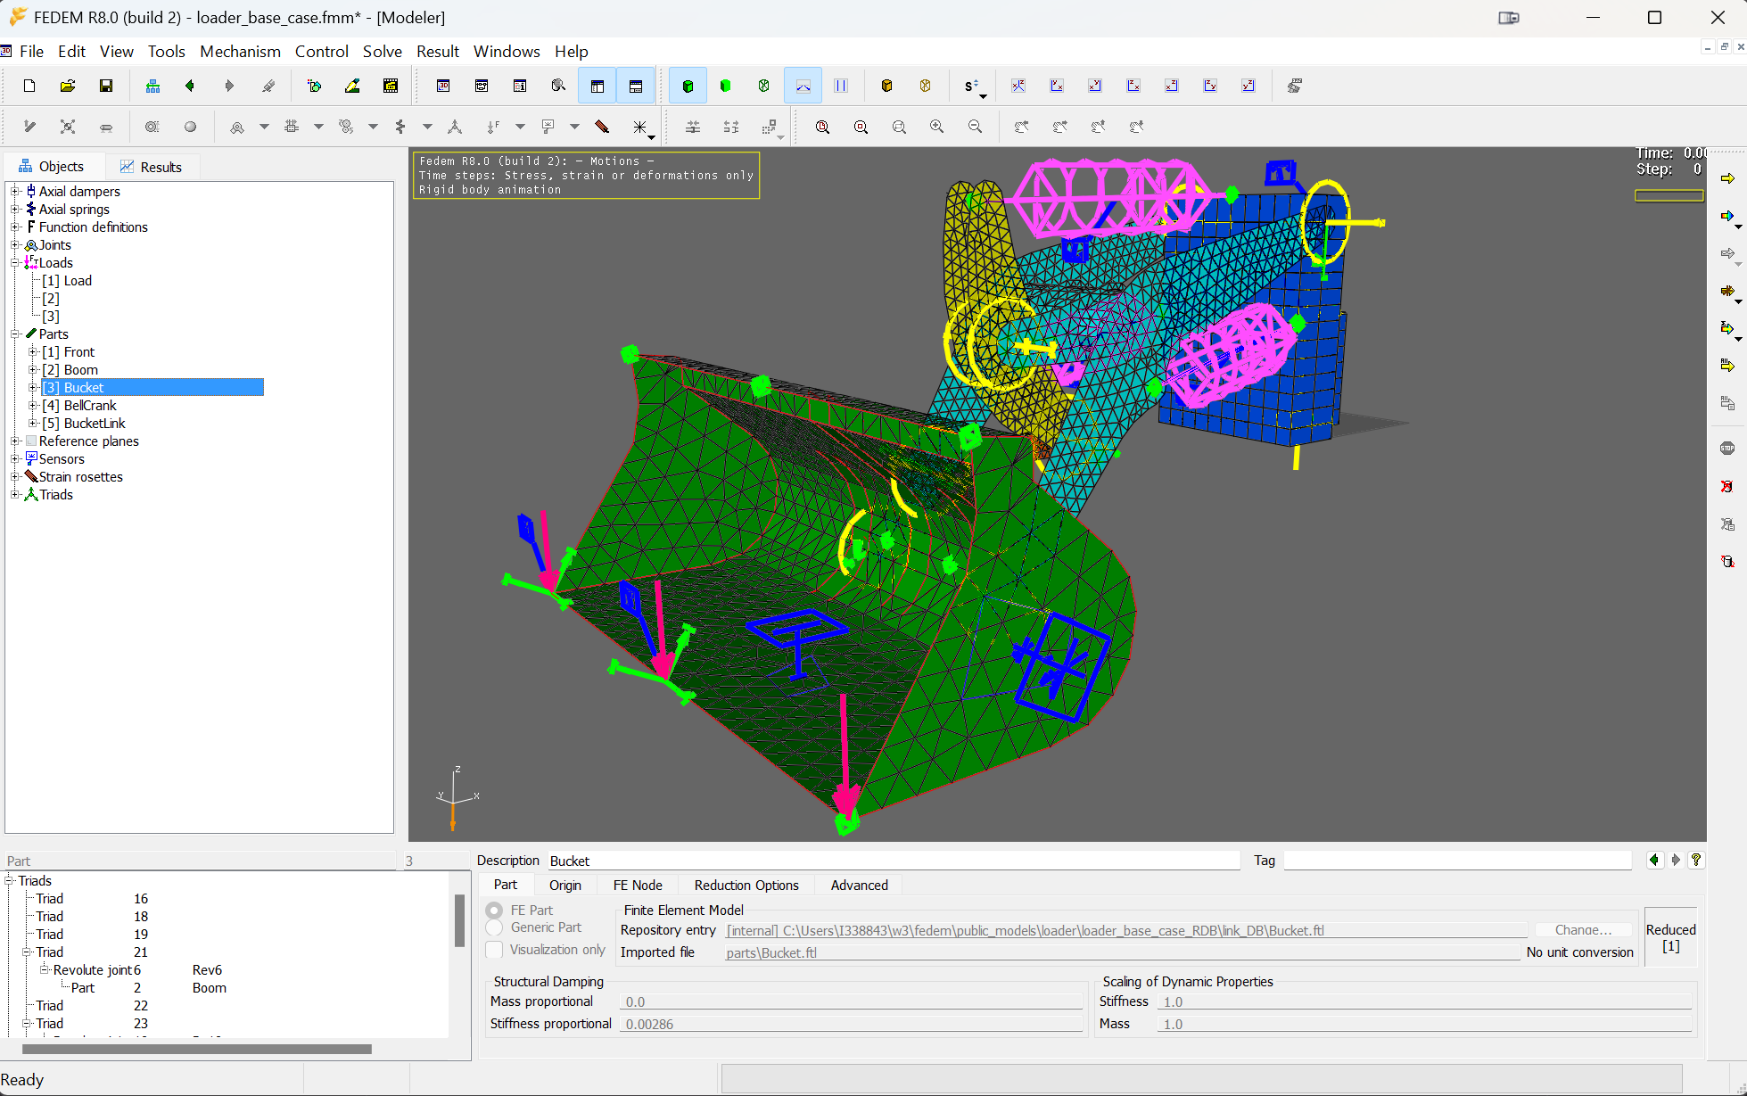
Task: Open the Result menu
Action: (x=438, y=52)
